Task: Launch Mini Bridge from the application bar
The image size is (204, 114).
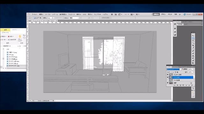Action: click(x=116, y=14)
